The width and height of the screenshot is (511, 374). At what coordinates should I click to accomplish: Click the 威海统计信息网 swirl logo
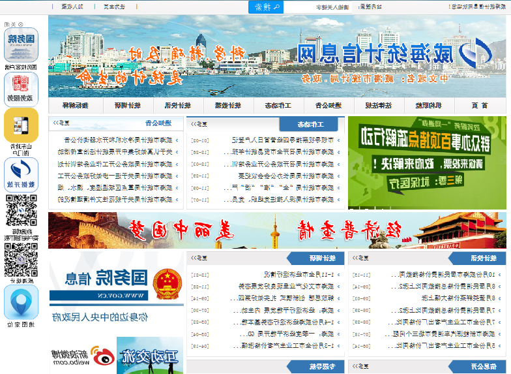(x=475, y=53)
